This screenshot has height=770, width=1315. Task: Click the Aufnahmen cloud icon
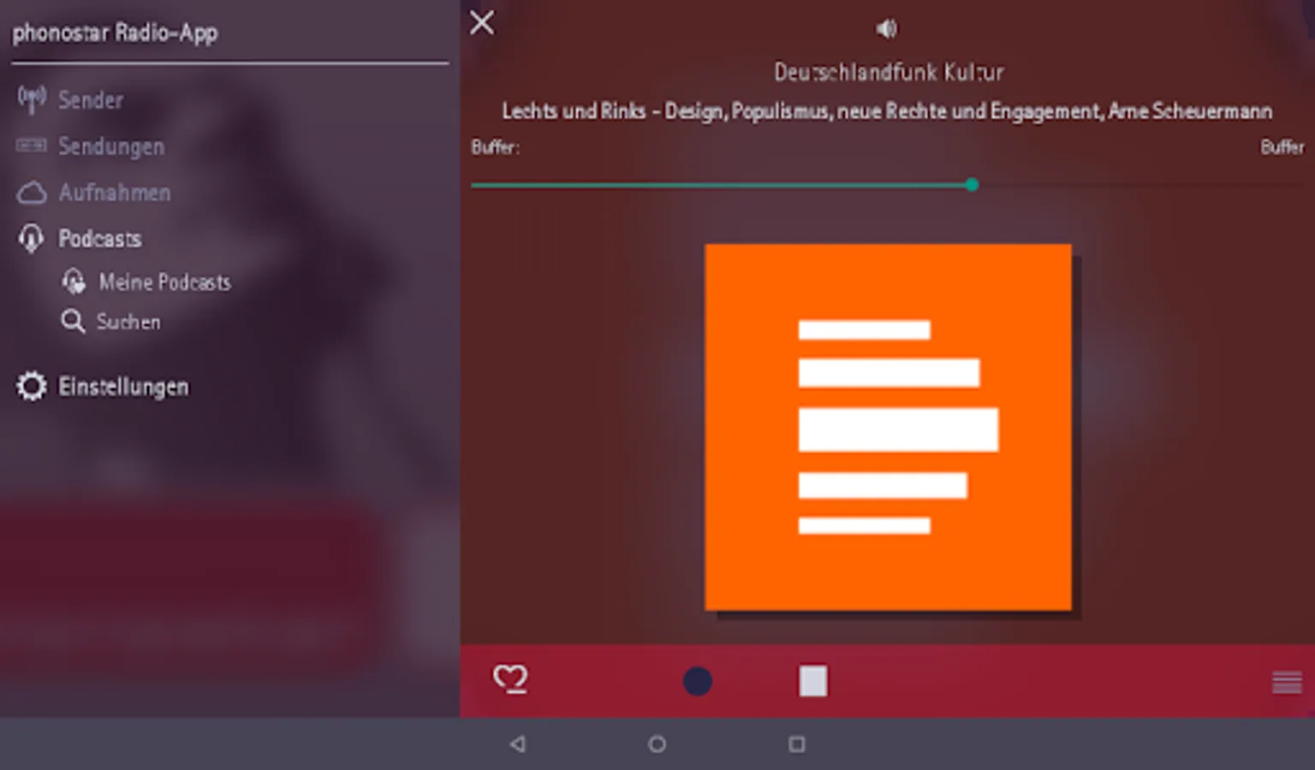pos(32,192)
